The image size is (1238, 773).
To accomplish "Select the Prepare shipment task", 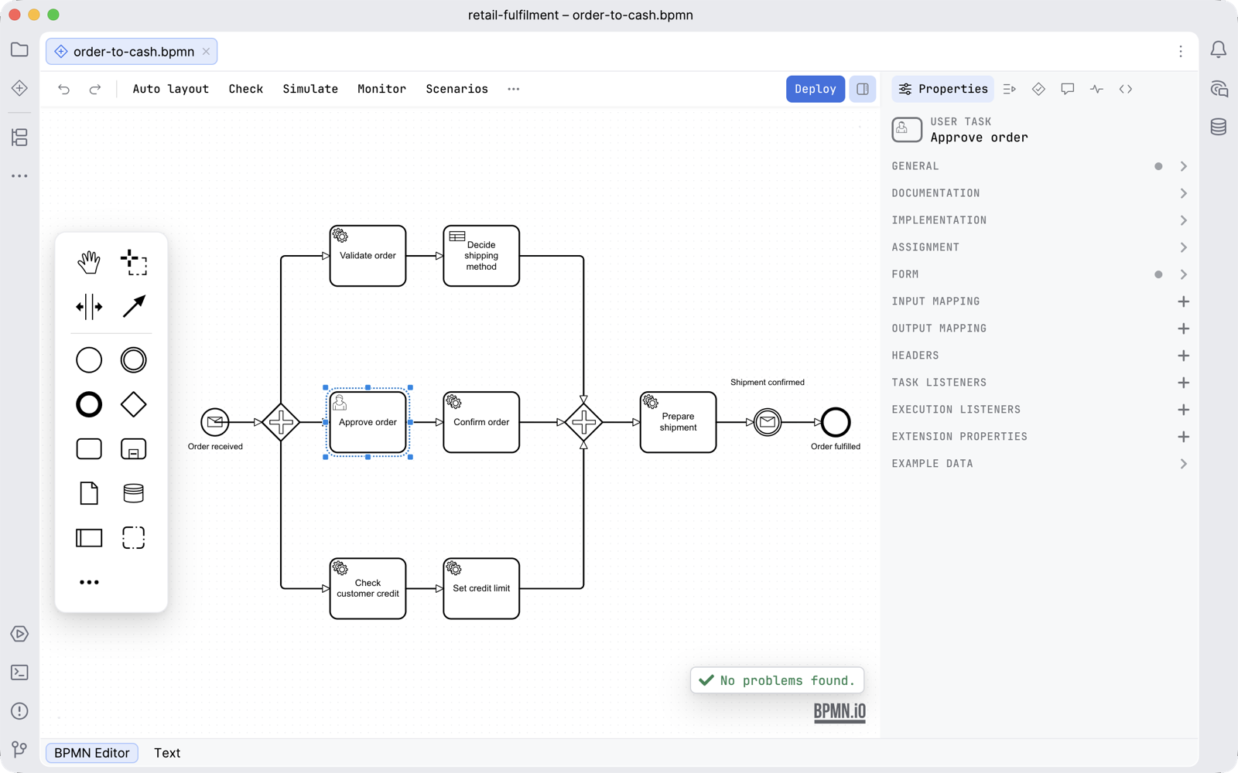I will [x=678, y=422].
